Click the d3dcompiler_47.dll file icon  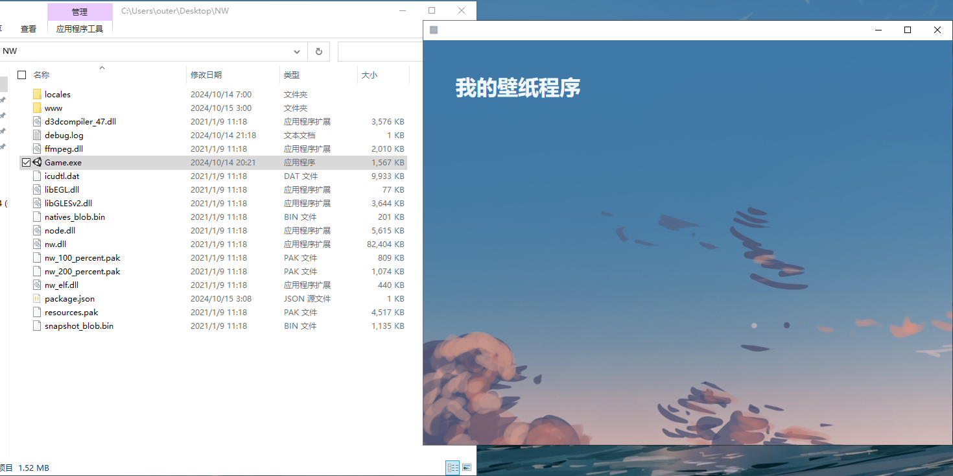tap(37, 122)
